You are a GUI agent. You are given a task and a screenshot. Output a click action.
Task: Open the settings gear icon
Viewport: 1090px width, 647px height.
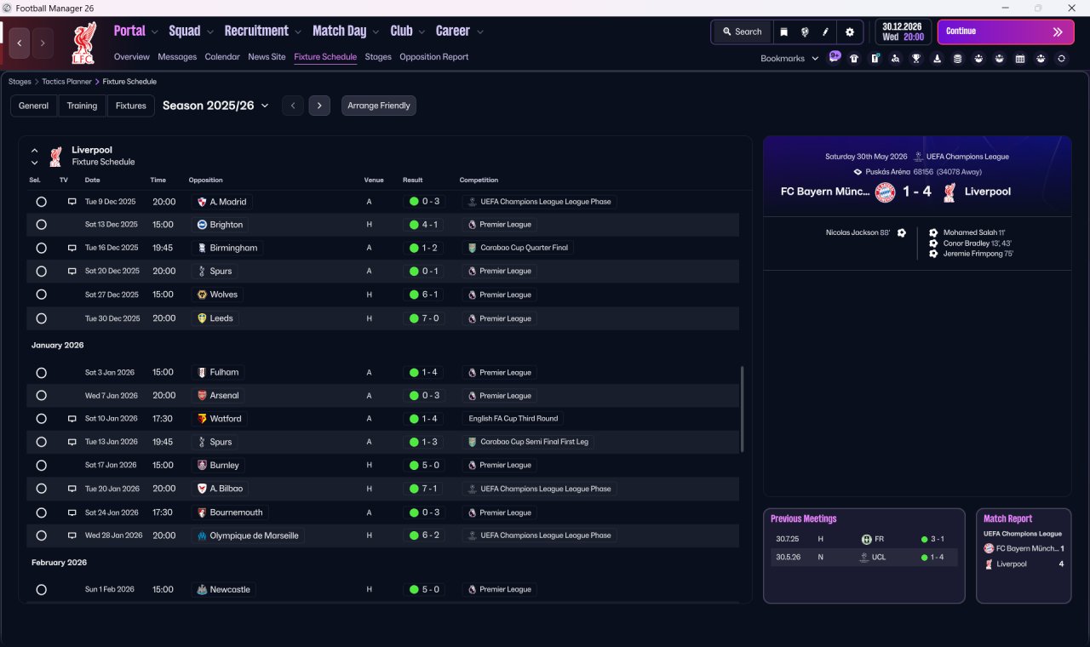click(849, 31)
